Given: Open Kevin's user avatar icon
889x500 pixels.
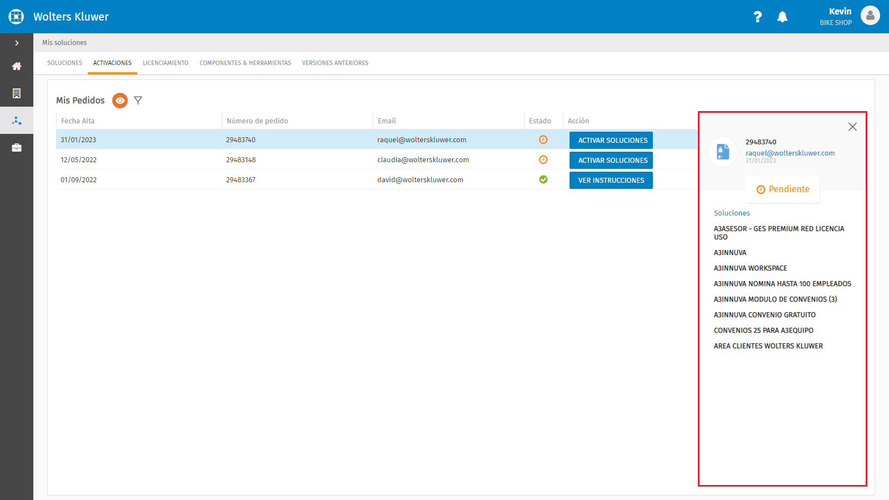Looking at the screenshot, I should [x=870, y=16].
